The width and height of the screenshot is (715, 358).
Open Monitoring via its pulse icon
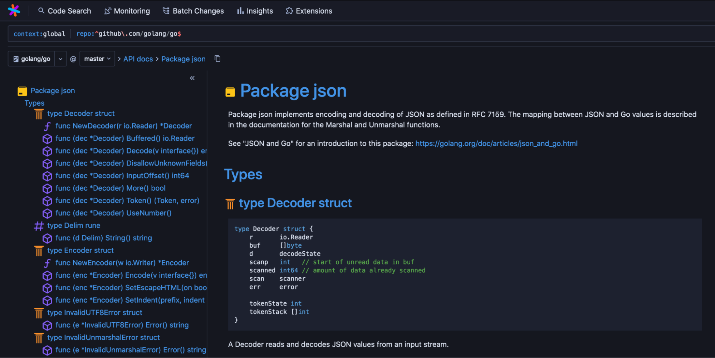[107, 11]
